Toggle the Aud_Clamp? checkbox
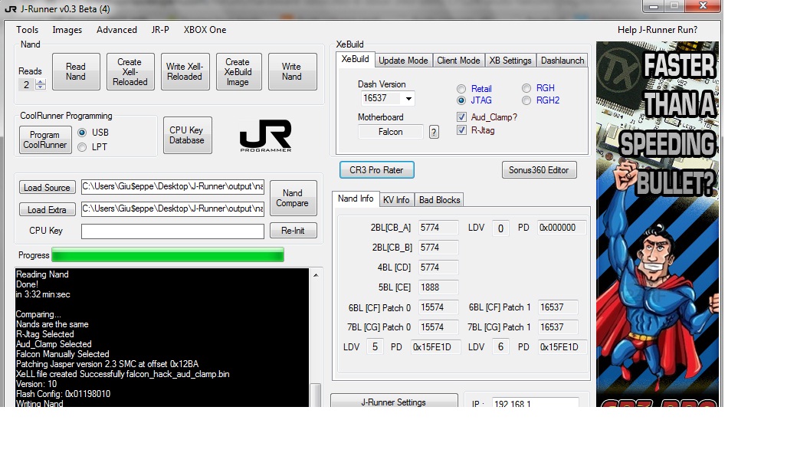797x466 pixels. click(461, 117)
